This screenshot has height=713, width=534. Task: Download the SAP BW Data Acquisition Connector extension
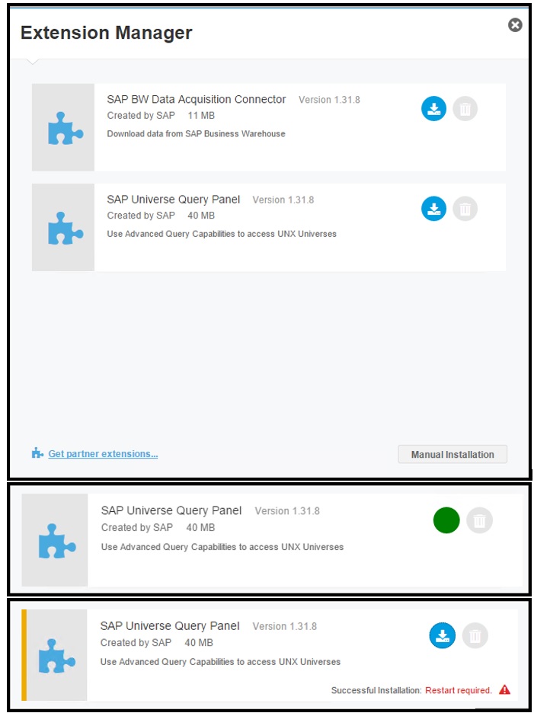pos(433,109)
